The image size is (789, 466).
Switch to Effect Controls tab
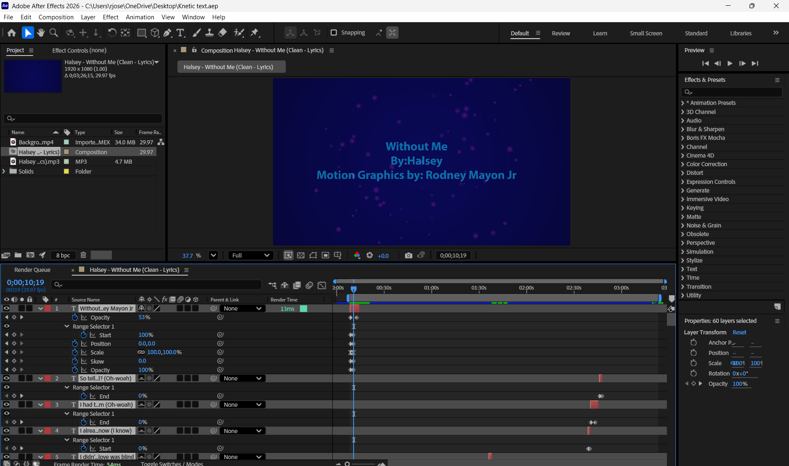79,50
